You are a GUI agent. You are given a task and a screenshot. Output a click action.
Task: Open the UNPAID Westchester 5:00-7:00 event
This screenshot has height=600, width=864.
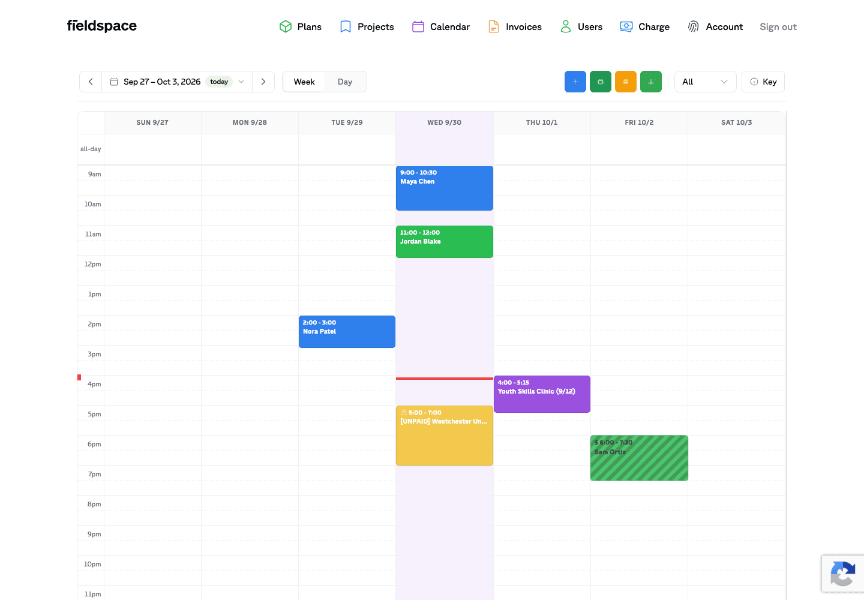[445, 436]
